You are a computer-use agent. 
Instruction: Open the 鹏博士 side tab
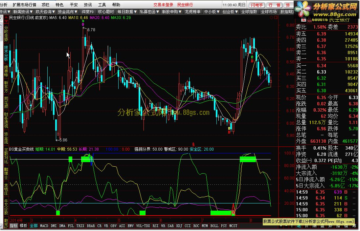[6, 174]
